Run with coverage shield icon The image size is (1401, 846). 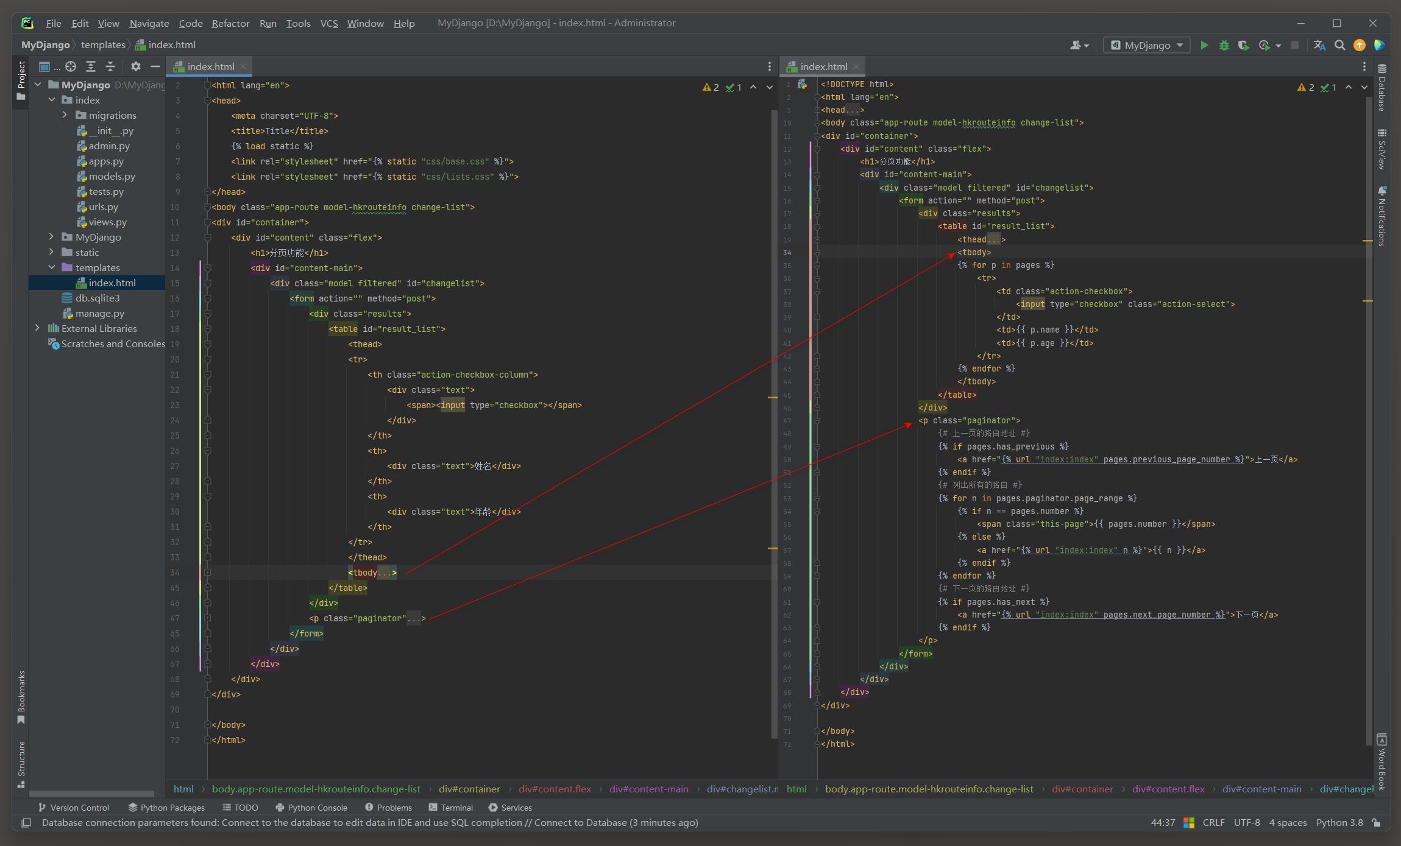pos(1244,45)
